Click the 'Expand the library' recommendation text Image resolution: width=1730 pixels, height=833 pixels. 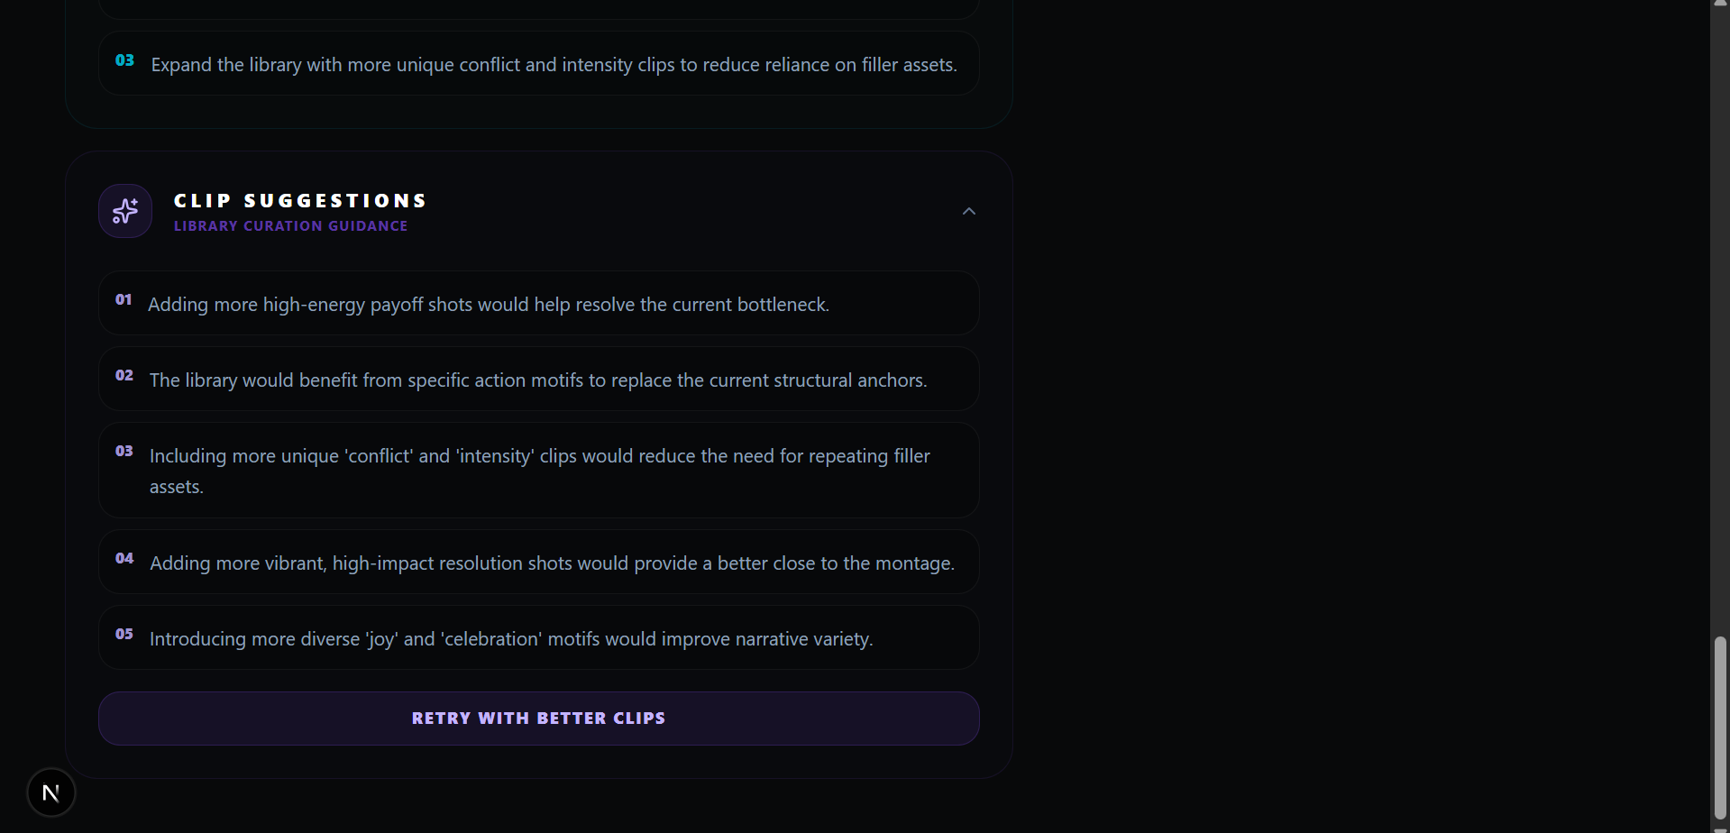(554, 65)
